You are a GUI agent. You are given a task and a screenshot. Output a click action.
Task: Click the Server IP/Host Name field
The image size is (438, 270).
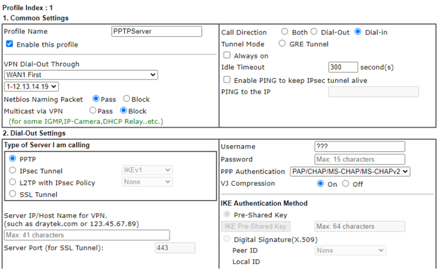tap(87, 235)
